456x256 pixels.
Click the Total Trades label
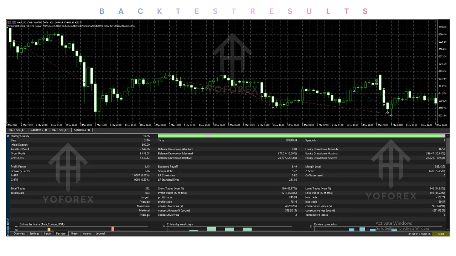18,188
